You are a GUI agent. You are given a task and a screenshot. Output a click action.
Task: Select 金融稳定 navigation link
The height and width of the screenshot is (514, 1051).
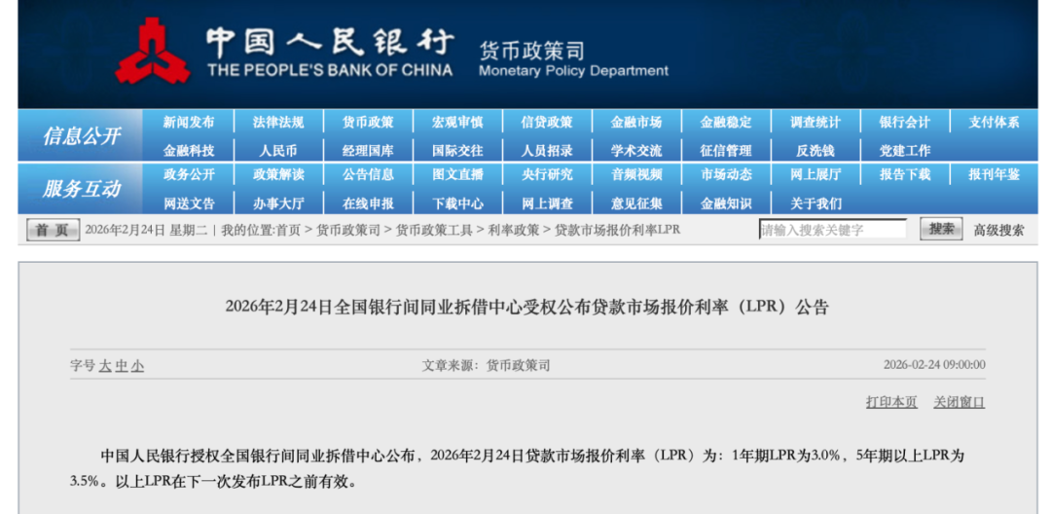(726, 122)
